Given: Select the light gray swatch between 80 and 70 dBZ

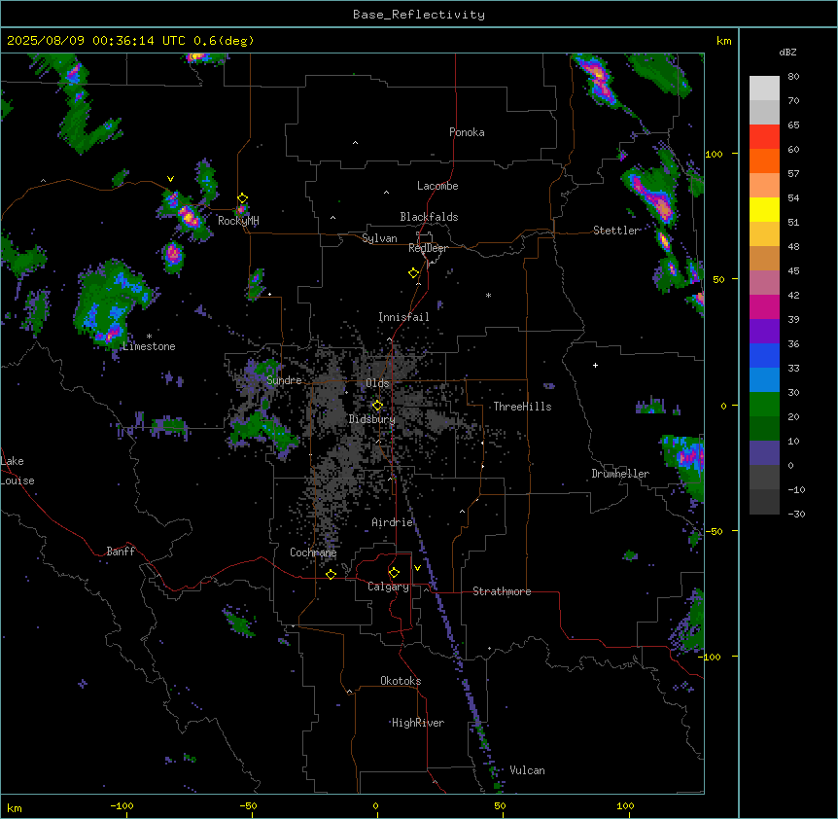Looking at the screenshot, I should pos(764,89).
